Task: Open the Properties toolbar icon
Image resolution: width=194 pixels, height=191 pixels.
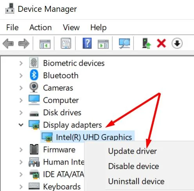Action: (x=66, y=43)
